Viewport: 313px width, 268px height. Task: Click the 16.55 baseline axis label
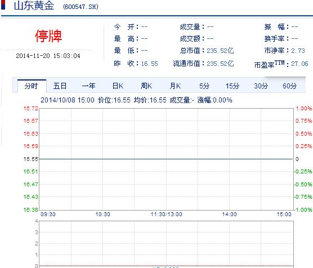[30, 159]
